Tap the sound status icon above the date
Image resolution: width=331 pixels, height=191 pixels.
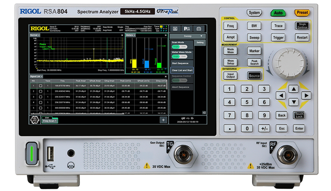click(x=192, y=118)
